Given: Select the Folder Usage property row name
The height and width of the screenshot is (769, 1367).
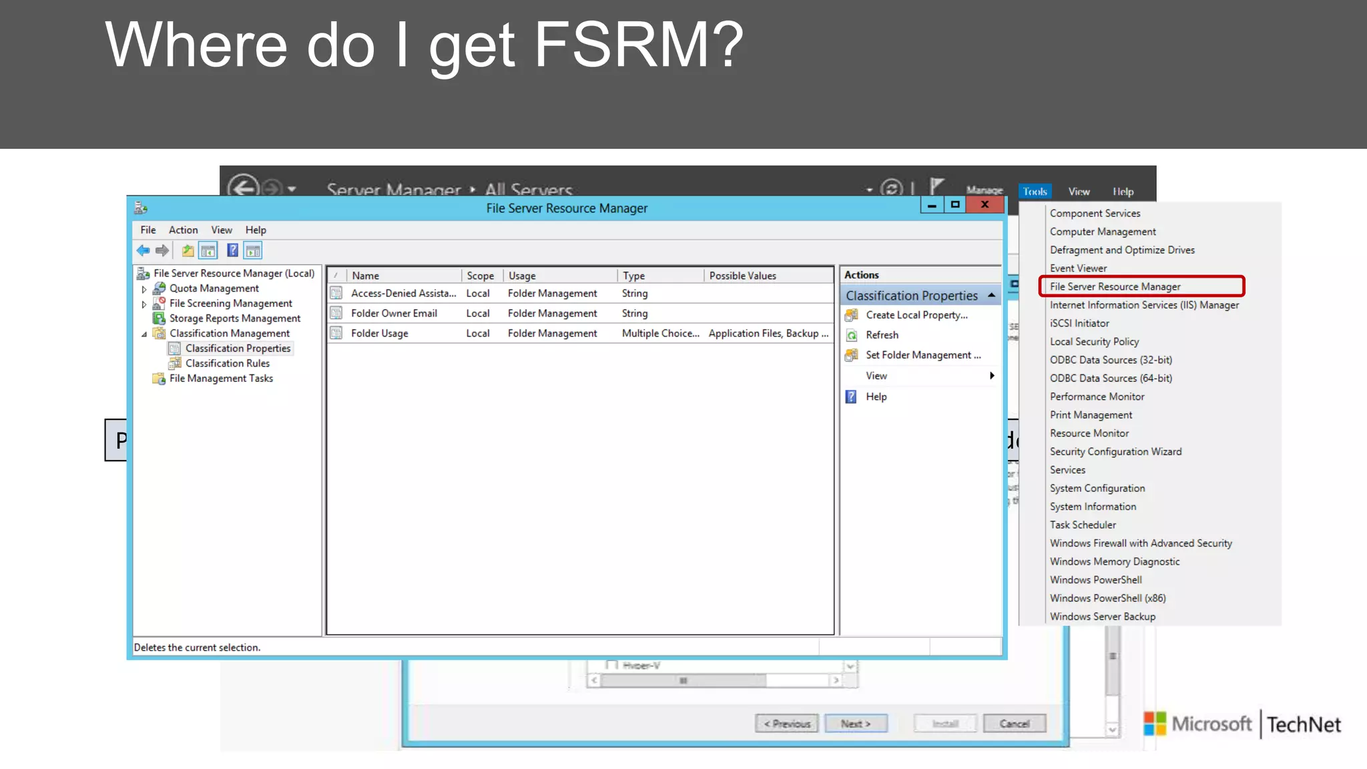Looking at the screenshot, I should [380, 333].
